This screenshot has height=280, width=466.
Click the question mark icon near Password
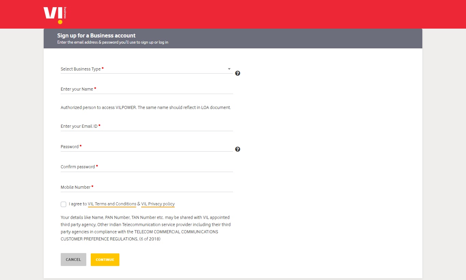pyautogui.click(x=237, y=149)
